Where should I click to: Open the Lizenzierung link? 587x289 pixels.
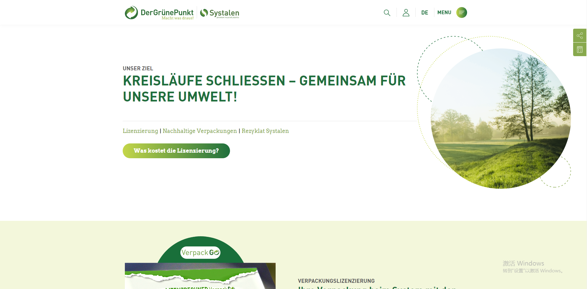[x=140, y=131]
